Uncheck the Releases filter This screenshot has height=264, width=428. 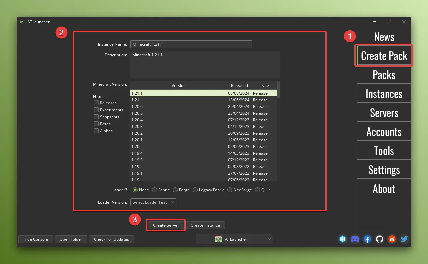click(x=96, y=103)
